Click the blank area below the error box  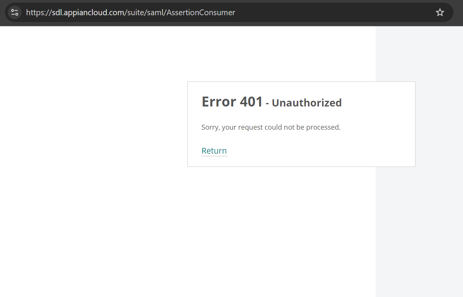point(281,228)
